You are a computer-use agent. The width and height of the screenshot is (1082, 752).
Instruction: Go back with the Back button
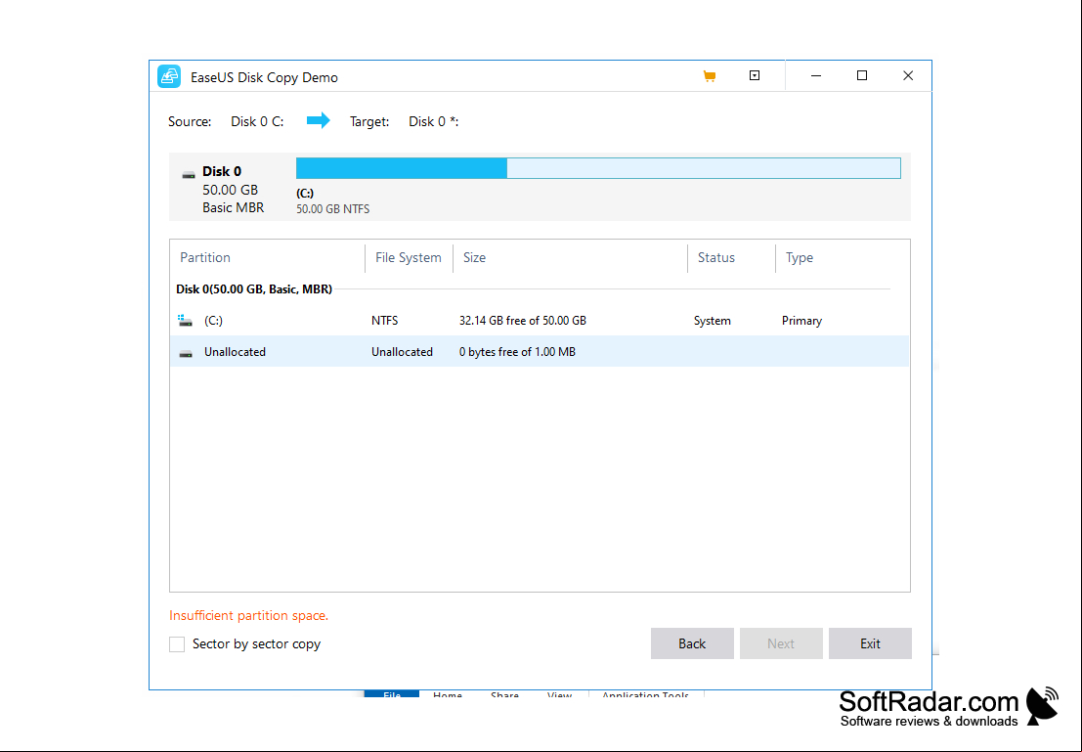point(692,643)
